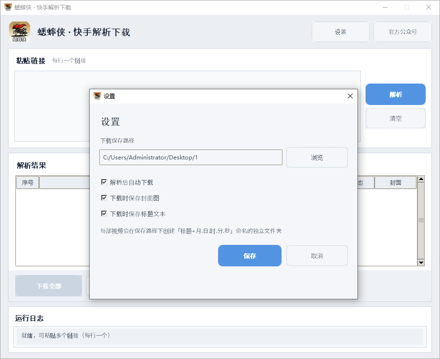Click the download save path input field
Image resolution: width=440 pixels, height=359 pixels.
tap(191, 157)
